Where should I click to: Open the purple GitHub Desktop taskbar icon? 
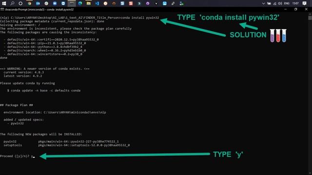click(x=148, y=3)
